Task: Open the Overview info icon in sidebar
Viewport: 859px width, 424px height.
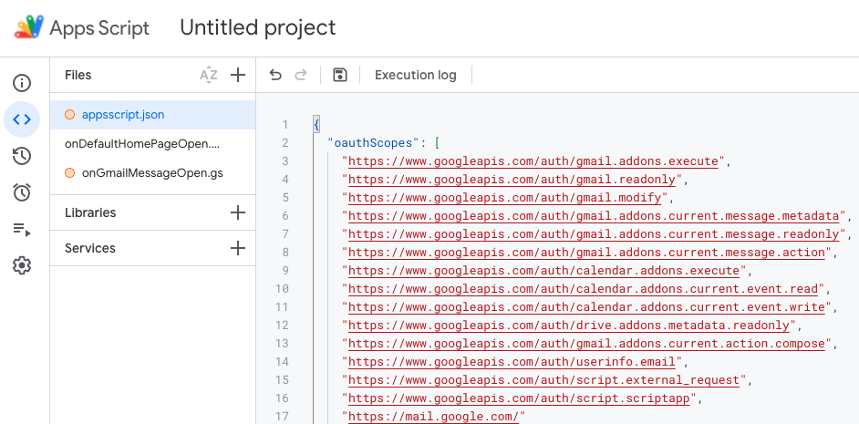Action: tap(22, 83)
